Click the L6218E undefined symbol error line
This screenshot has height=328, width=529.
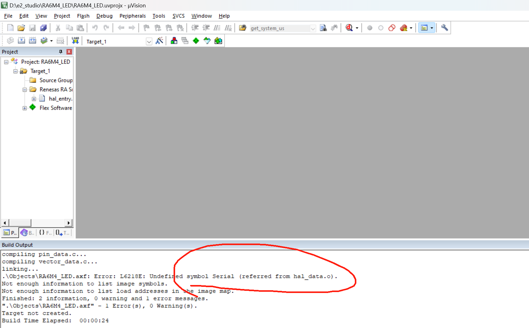point(170,276)
